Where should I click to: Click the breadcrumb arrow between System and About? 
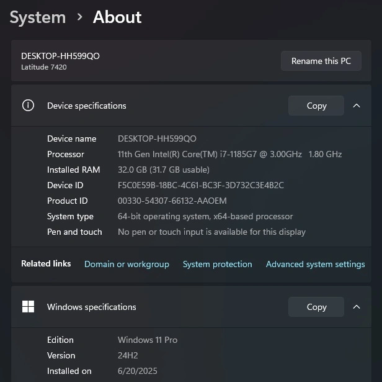coord(79,17)
